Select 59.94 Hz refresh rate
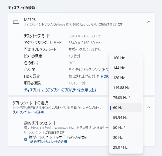 120,118
